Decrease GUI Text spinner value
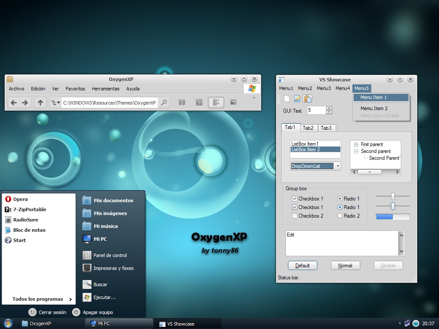The height and width of the screenshot is (329, 439). point(329,112)
